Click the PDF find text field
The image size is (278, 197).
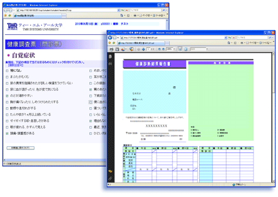pos(198,49)
